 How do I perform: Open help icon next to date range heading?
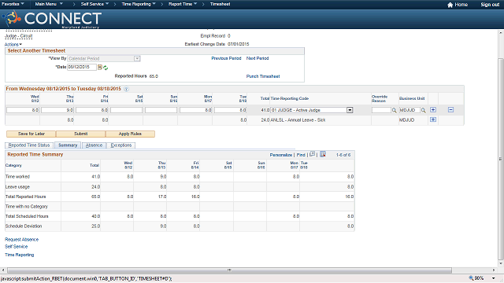point(126,89)
